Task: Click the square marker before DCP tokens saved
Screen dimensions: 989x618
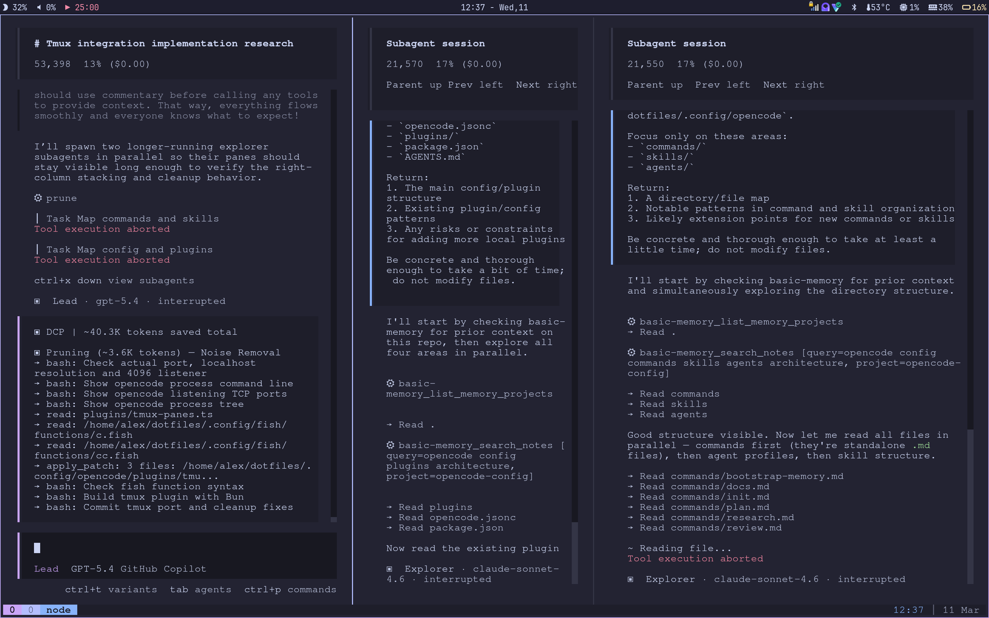Action: coord(37,332)
